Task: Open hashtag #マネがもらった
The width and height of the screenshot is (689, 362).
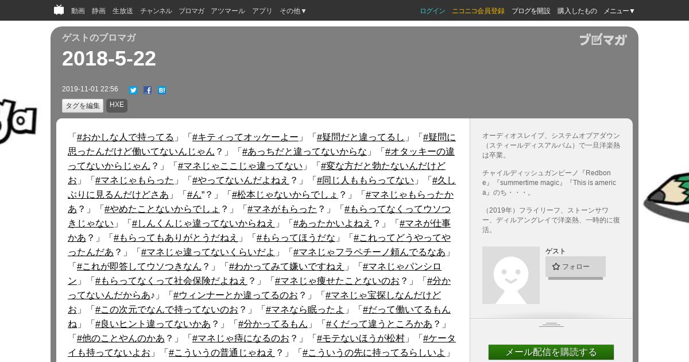Action: (x=282, y=209)
